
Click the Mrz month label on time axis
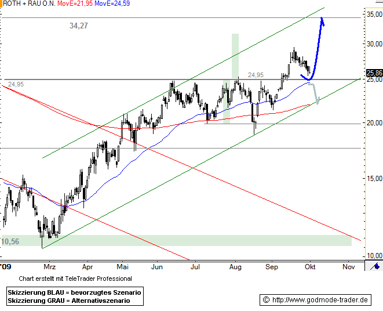[x=50, y=267]
